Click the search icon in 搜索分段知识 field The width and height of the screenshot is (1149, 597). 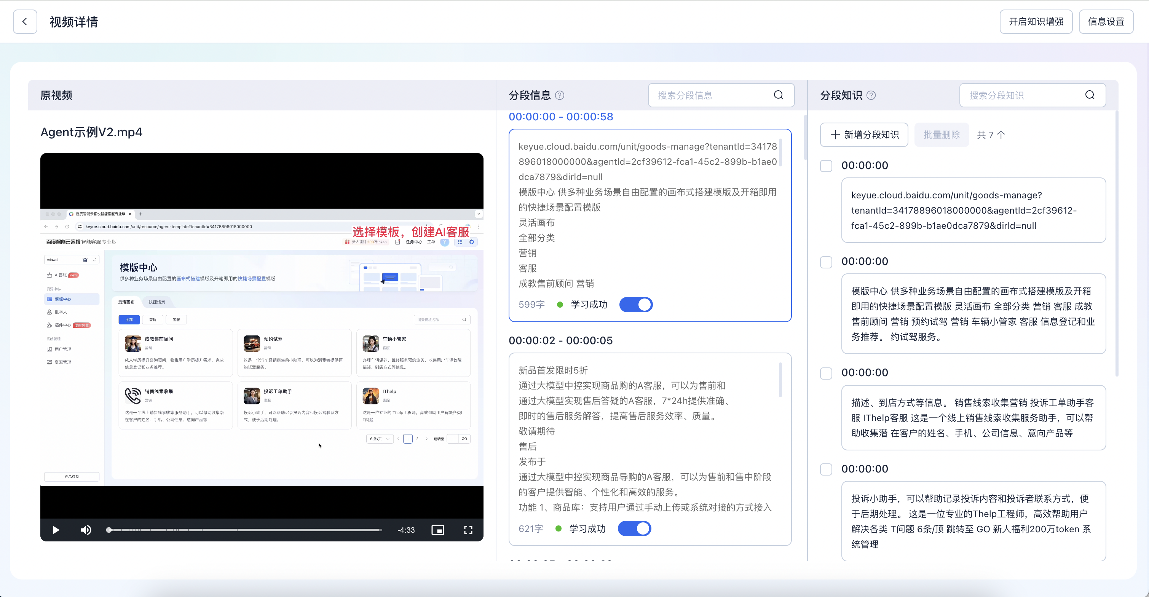(1090, 95)
